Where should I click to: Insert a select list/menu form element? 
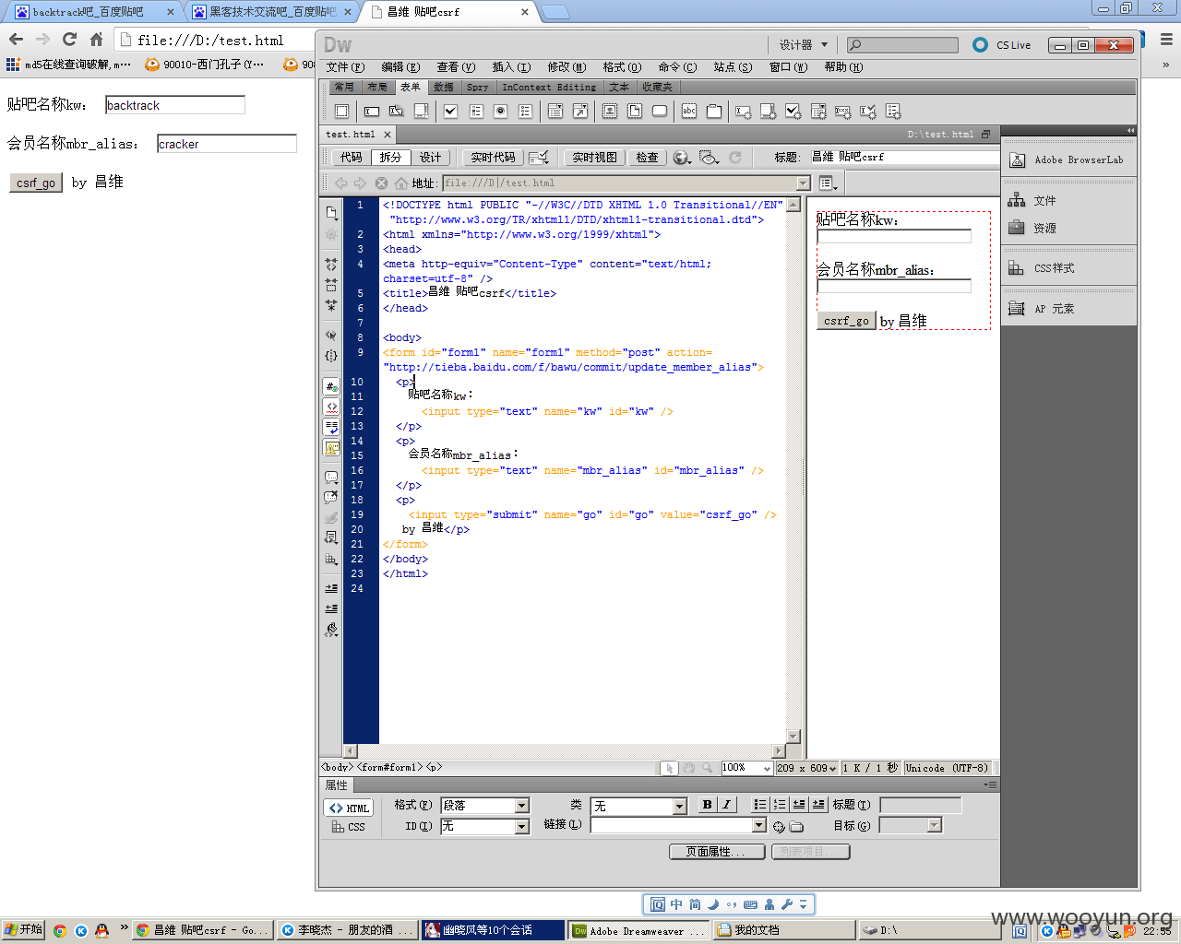click(555, 111)
